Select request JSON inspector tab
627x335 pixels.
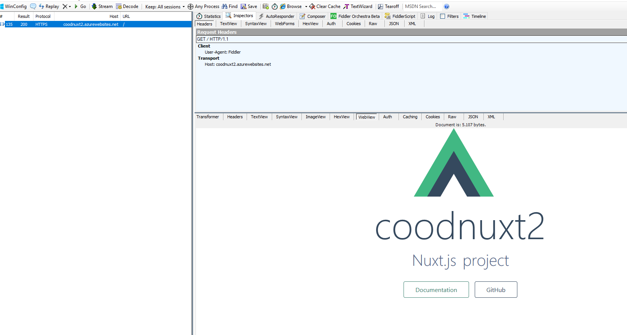(394, 24)
